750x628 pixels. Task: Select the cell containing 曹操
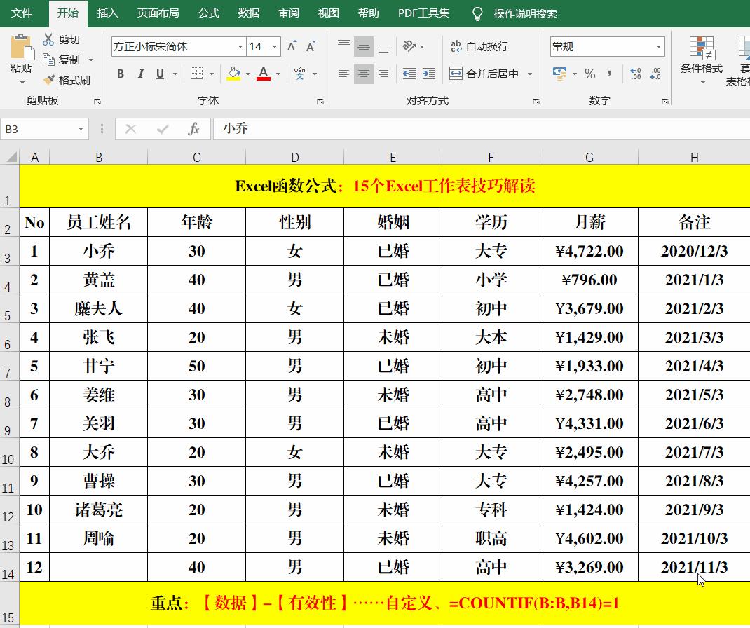click(99, 481)
